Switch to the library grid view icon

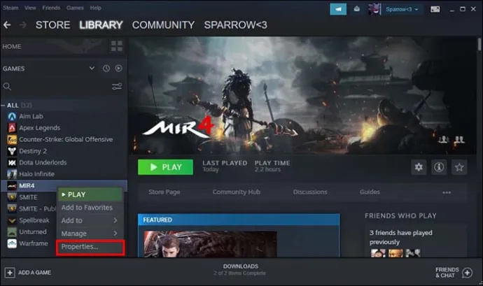click(x=117, y=46)
